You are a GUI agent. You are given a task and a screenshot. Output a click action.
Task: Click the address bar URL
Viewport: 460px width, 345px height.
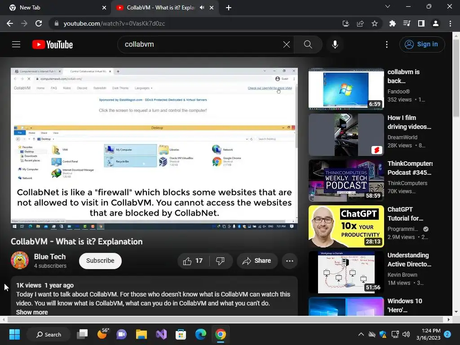coord(114,23)
